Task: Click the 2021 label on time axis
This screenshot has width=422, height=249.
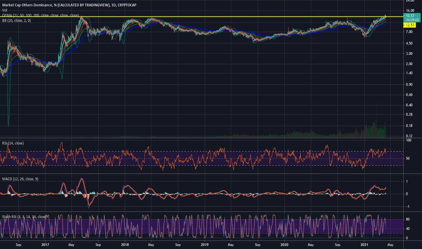Action: pos(364,244)
